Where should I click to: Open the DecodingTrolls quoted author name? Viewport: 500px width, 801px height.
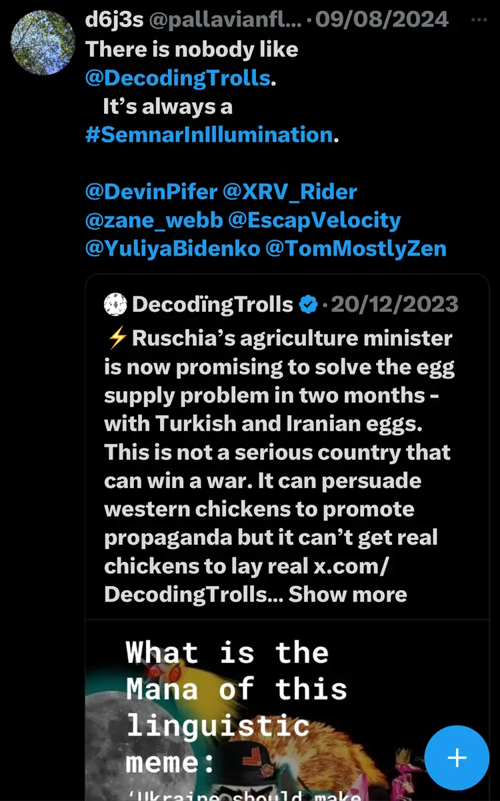coord(213,305)
